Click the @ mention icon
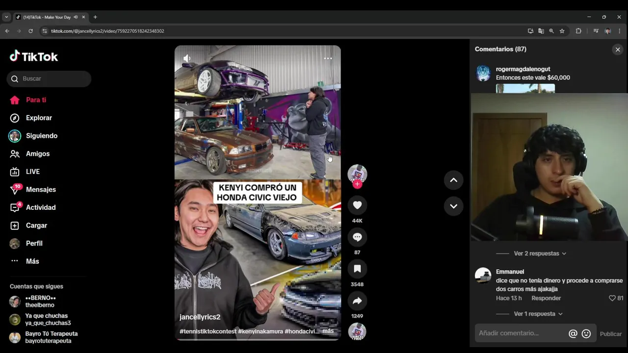This screenshot has height=353, width=628. [573, 334]
